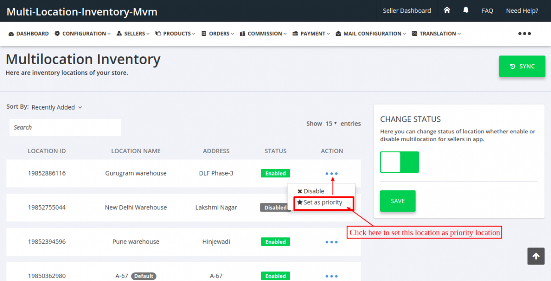Click the scroll-to-top arrow button
The width and height of the screenshot is (551, 281).
[x=536, y=257]
